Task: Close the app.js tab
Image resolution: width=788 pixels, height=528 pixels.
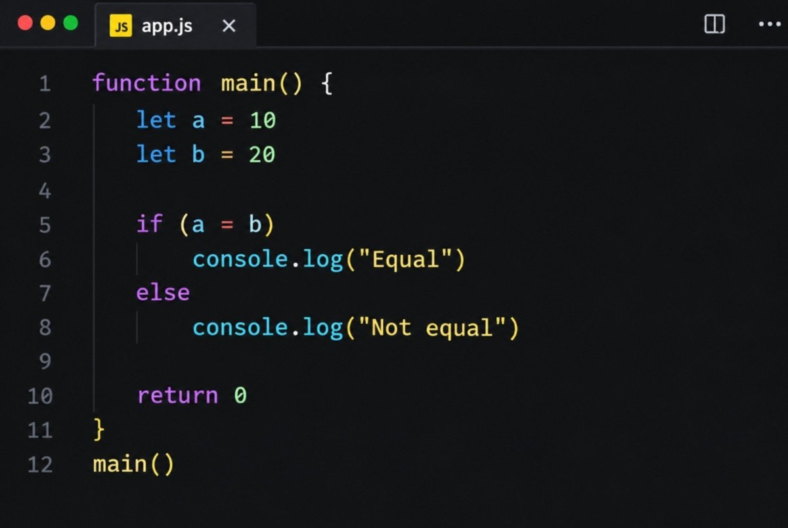Action: click(x=229, y=26)
